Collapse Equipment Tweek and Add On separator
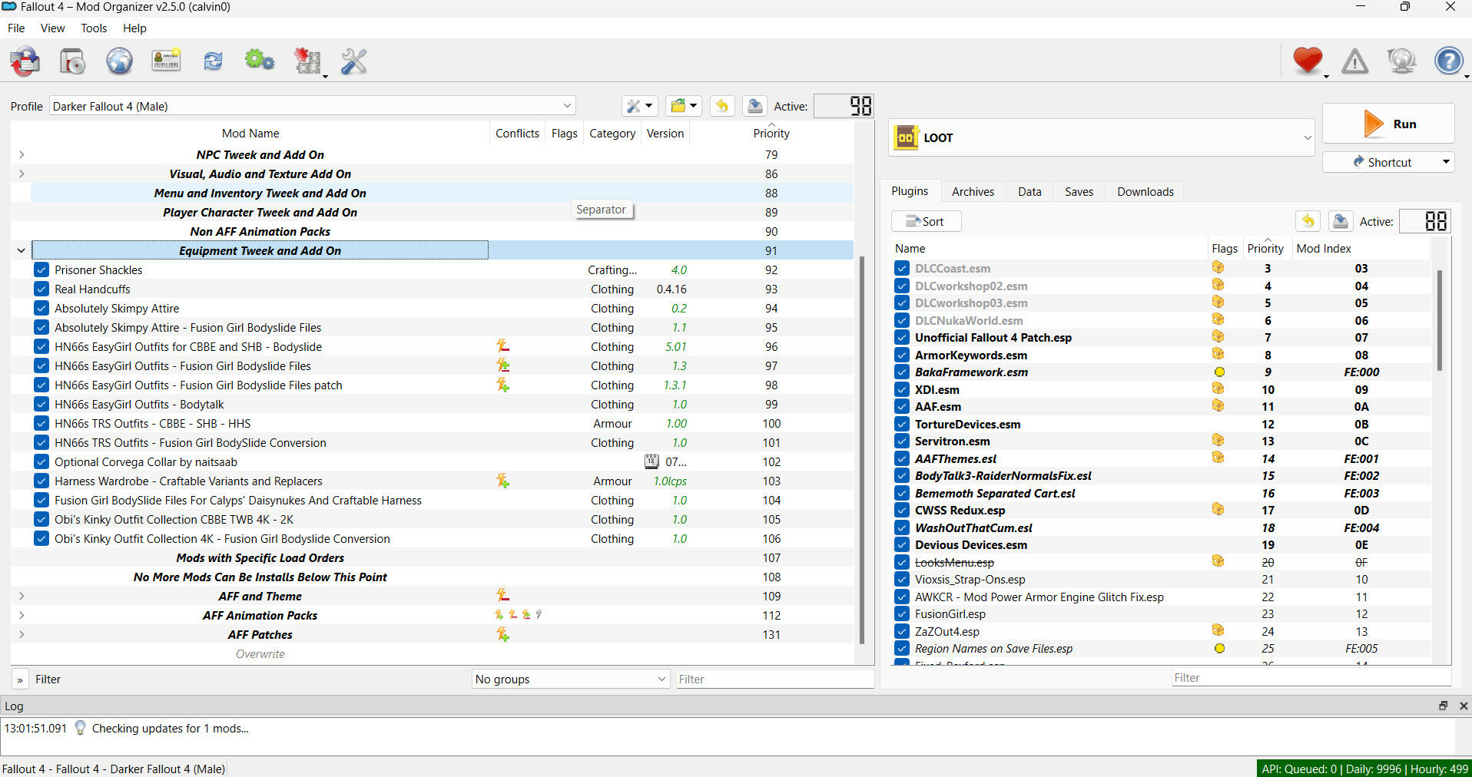The width and height of the screenshot is (1472, 777). click(x=22, y=250)
